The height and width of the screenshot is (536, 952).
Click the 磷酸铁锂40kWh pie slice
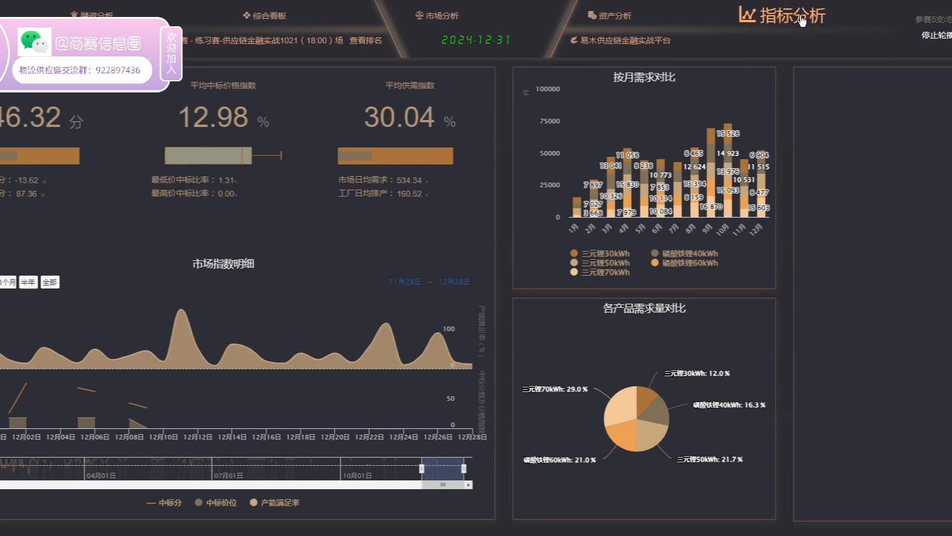(655, 411)
